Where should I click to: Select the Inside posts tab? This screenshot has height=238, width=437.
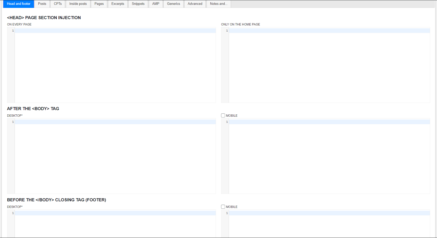click(78, 4)
